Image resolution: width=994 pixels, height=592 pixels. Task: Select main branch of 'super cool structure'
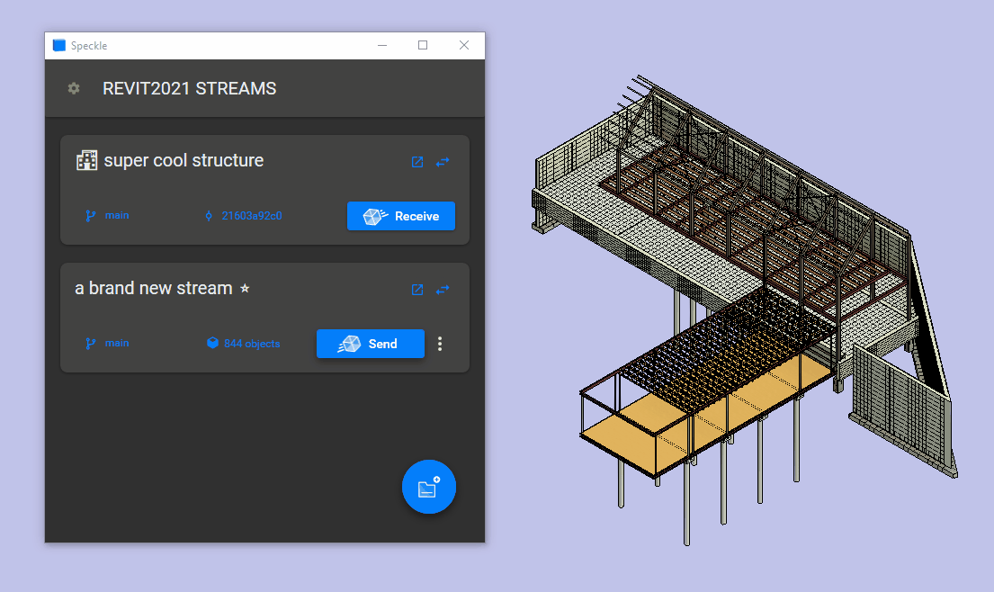[107, 216]
